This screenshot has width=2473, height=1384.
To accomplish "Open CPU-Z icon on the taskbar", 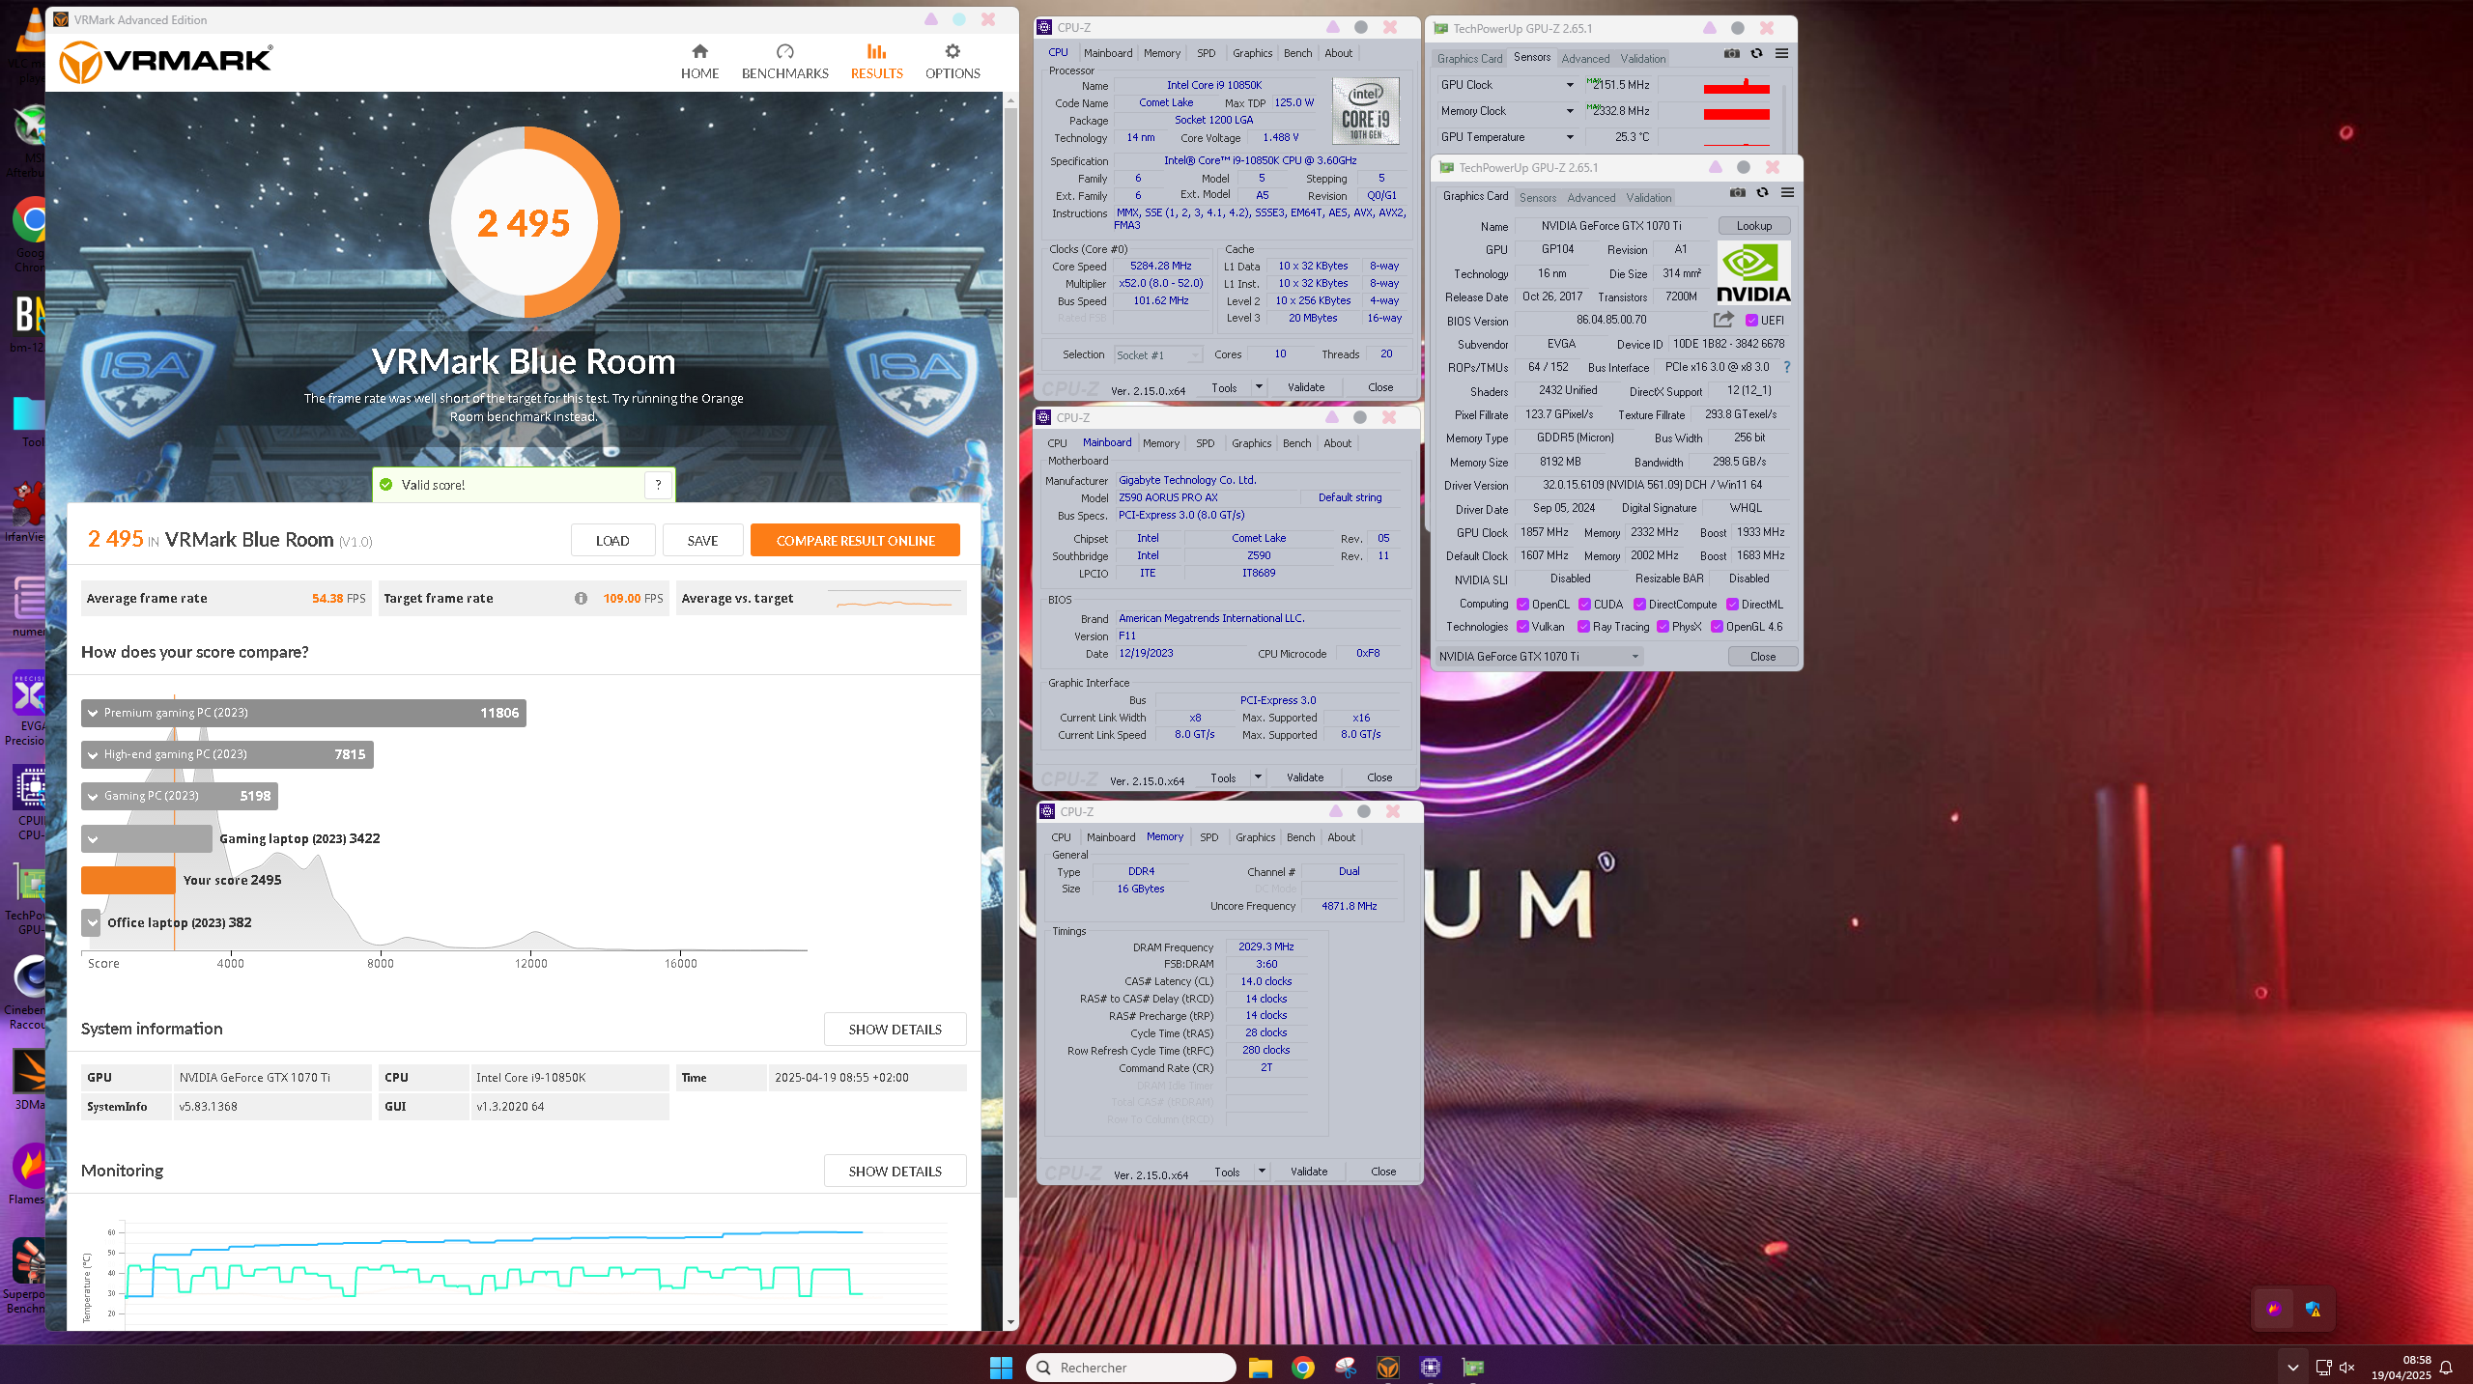I will click(x=1431, y=1367).
